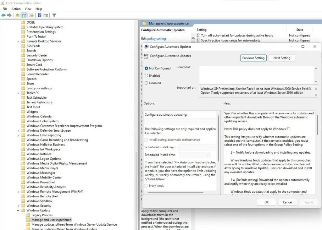Collapse the Windows Update tree node

click(x=18, y=211)
